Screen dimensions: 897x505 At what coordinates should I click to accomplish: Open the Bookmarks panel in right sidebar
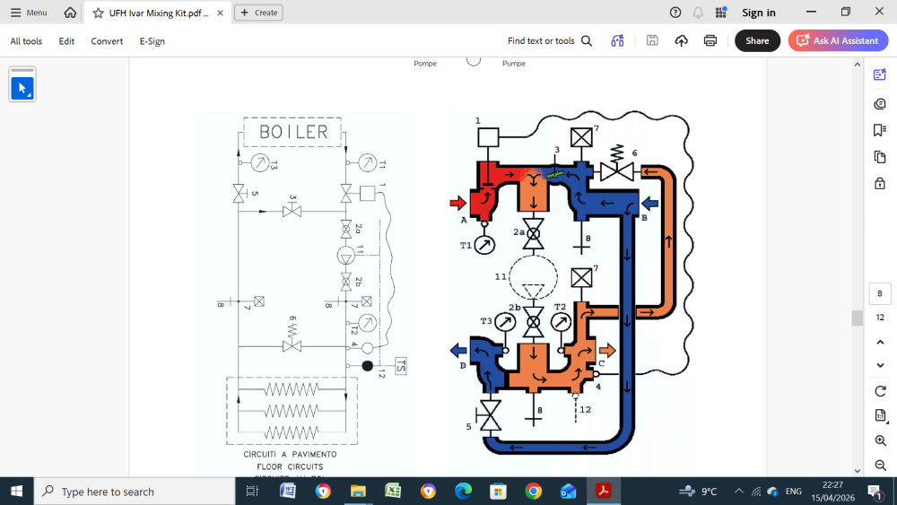[x=880, y=130]
